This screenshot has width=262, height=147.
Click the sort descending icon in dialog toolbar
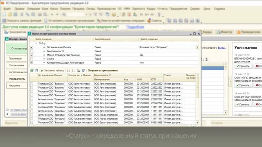pos(73,71)
